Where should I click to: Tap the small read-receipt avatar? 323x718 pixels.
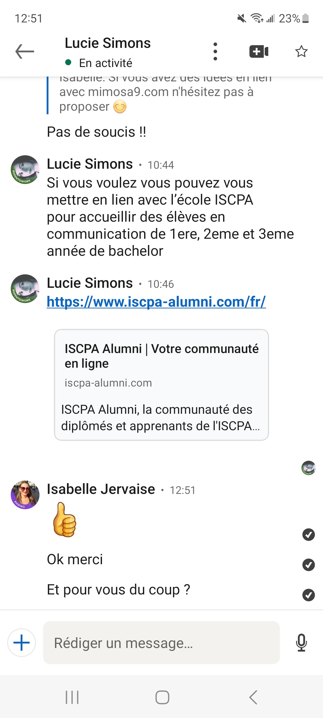(308, 468)
